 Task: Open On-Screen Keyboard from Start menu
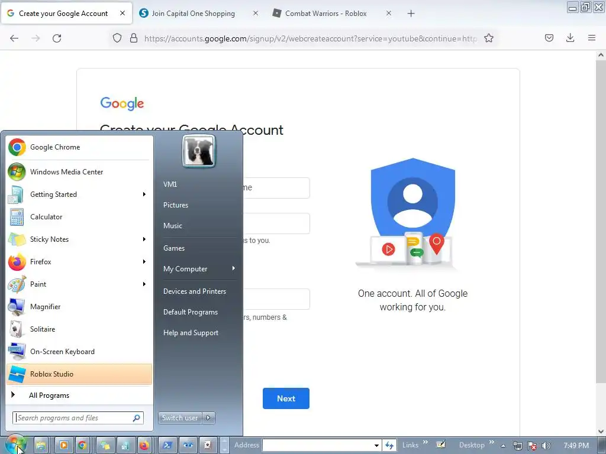[x=79, y=351]
